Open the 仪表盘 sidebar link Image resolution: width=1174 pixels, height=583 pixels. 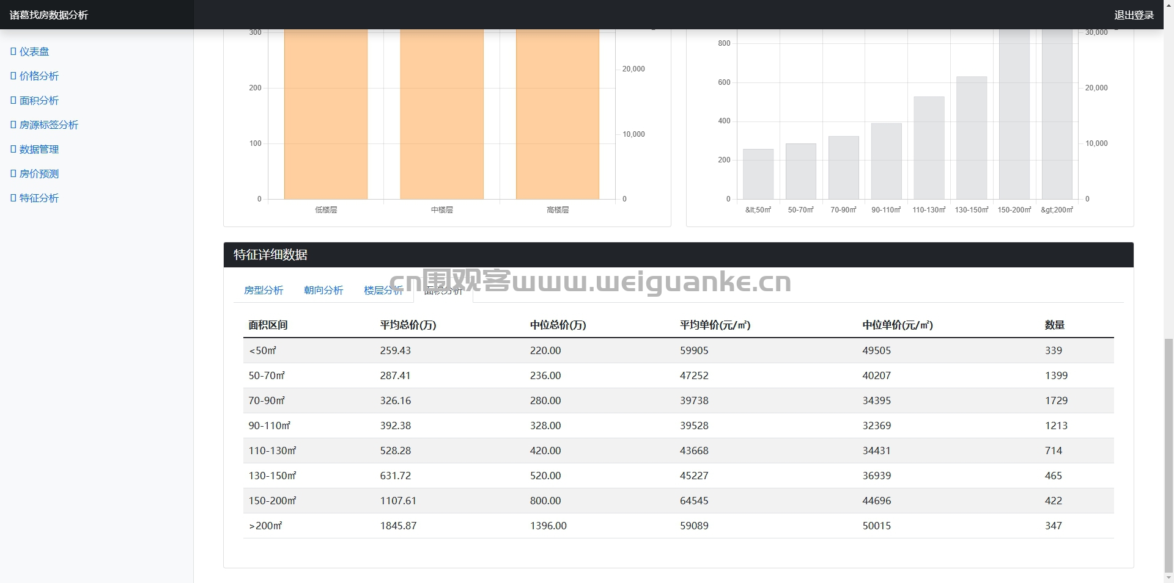[x=29, y=52]
